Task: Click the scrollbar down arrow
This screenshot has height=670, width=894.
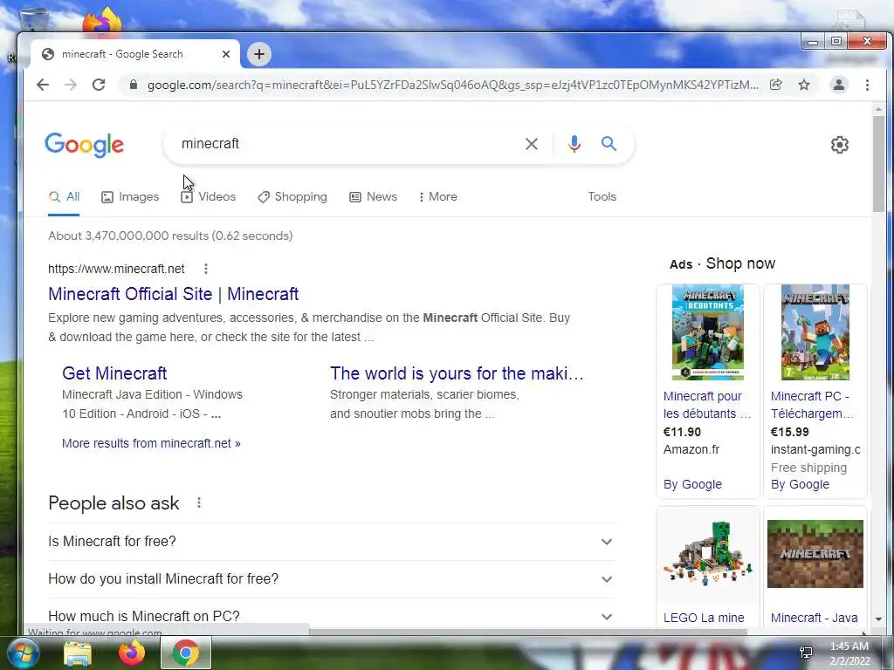Action: coord(878,619)
